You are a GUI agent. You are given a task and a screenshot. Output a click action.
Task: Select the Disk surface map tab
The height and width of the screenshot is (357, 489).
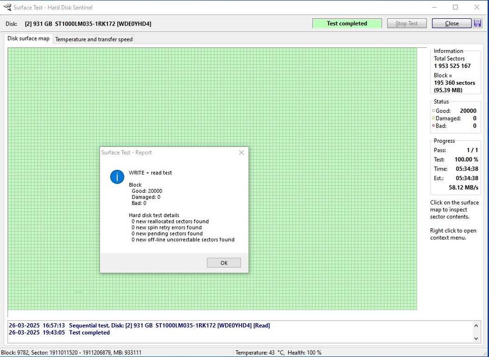click(x=28, y=38)
